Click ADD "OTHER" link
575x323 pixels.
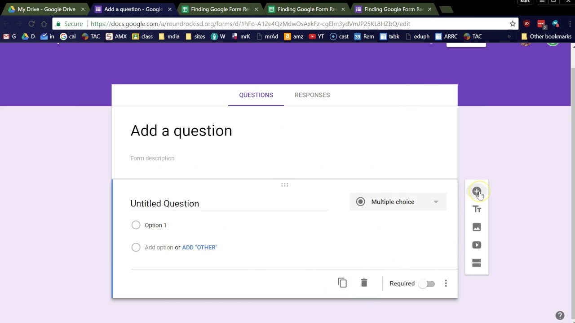click(199, 247)
